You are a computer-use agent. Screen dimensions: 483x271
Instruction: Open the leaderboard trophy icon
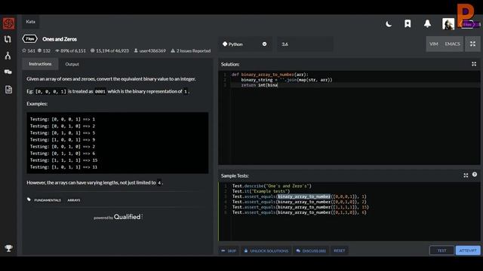pyautogui.click(x=8, y=248)
